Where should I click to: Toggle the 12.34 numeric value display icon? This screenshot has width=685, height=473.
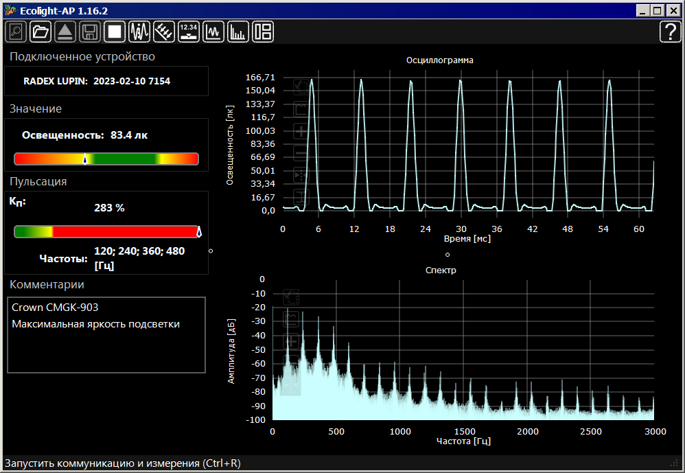coord(189,32)
